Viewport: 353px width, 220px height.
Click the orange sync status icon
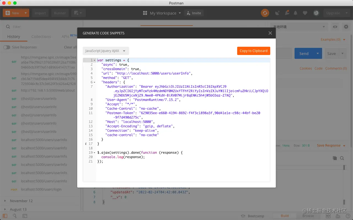tap(265, 13)
